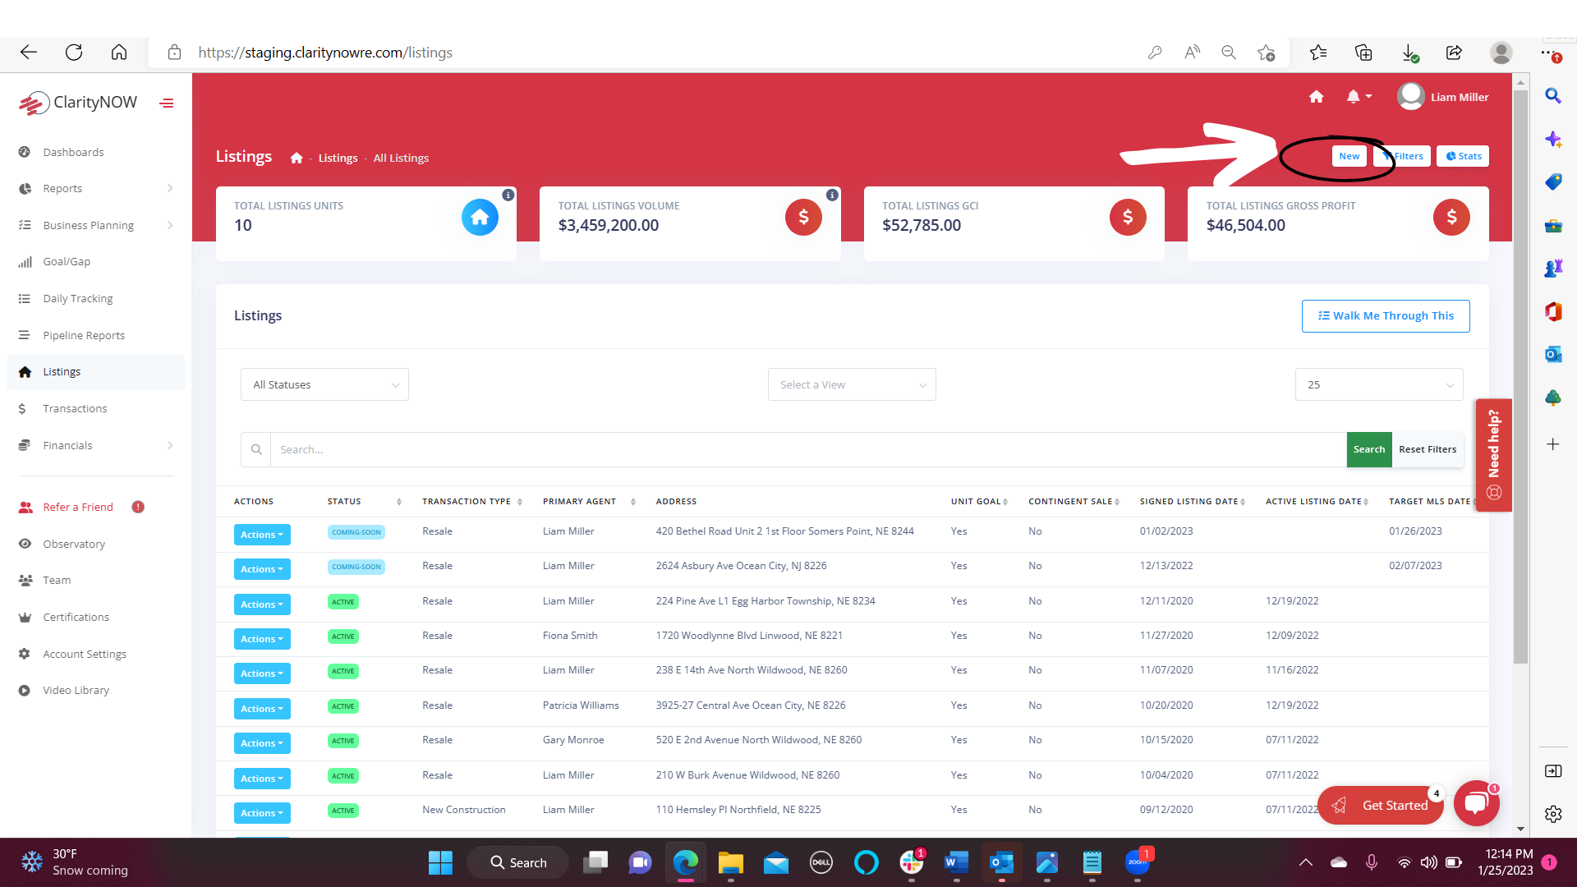
Task: Click dollar icon on Total Listings GCI card
Action: pos(1128,218)
